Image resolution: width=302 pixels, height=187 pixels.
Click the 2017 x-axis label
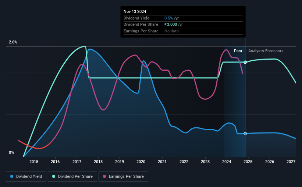tap(77, 162)
